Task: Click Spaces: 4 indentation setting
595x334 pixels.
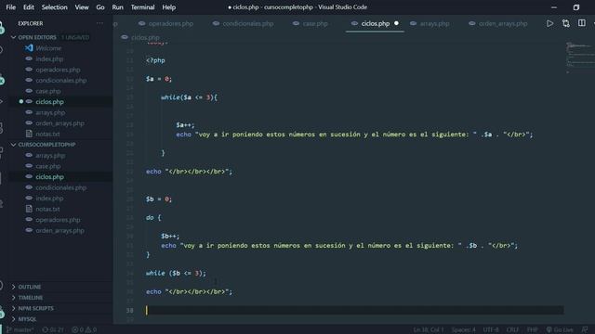Action: pos(463,330)
